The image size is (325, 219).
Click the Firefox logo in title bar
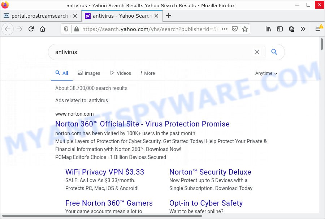coord(5,5)
